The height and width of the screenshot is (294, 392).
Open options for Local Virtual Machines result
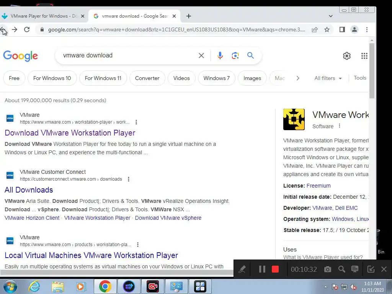[138, 245]
